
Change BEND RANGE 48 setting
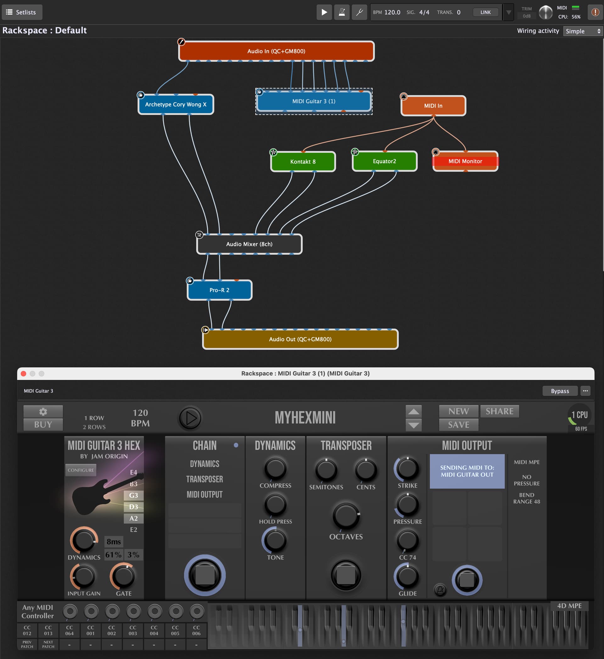[527, 498]
